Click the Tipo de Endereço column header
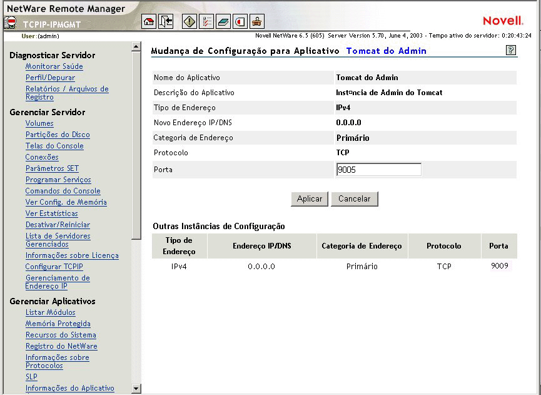Screen dimensions: 541x395 click(179, 246)
